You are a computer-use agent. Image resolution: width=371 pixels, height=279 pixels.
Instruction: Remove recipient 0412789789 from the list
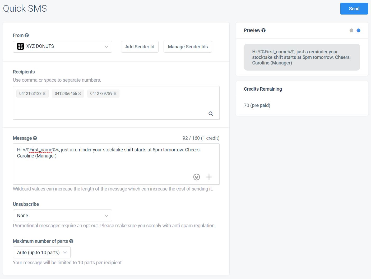pyautogui.click(x=115, y=93)
